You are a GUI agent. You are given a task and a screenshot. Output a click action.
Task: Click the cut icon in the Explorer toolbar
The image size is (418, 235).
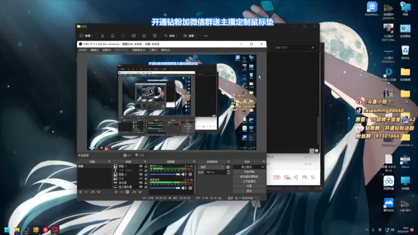[x=102, y=36]
